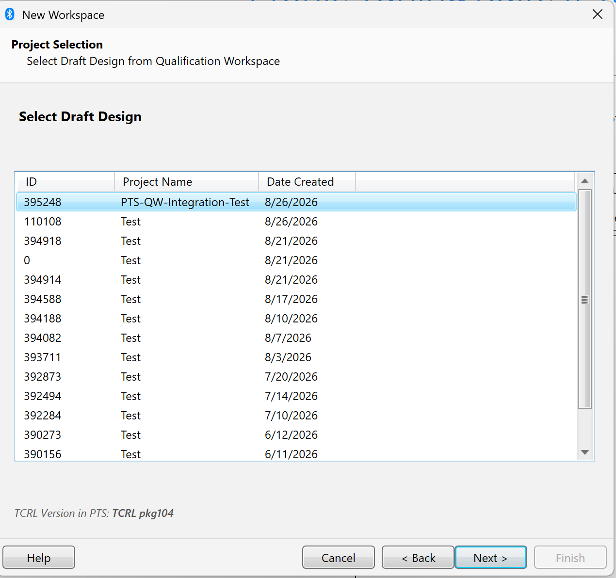The height and width of the screenshot is (578, 616).
Task: Select the row with ID 110108
Action: tap(296, 222)
